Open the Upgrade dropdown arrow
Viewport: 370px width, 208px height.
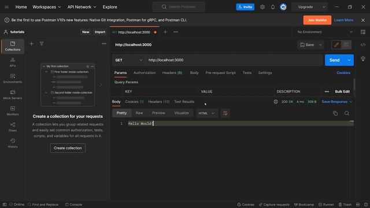[x=324, y=7]
